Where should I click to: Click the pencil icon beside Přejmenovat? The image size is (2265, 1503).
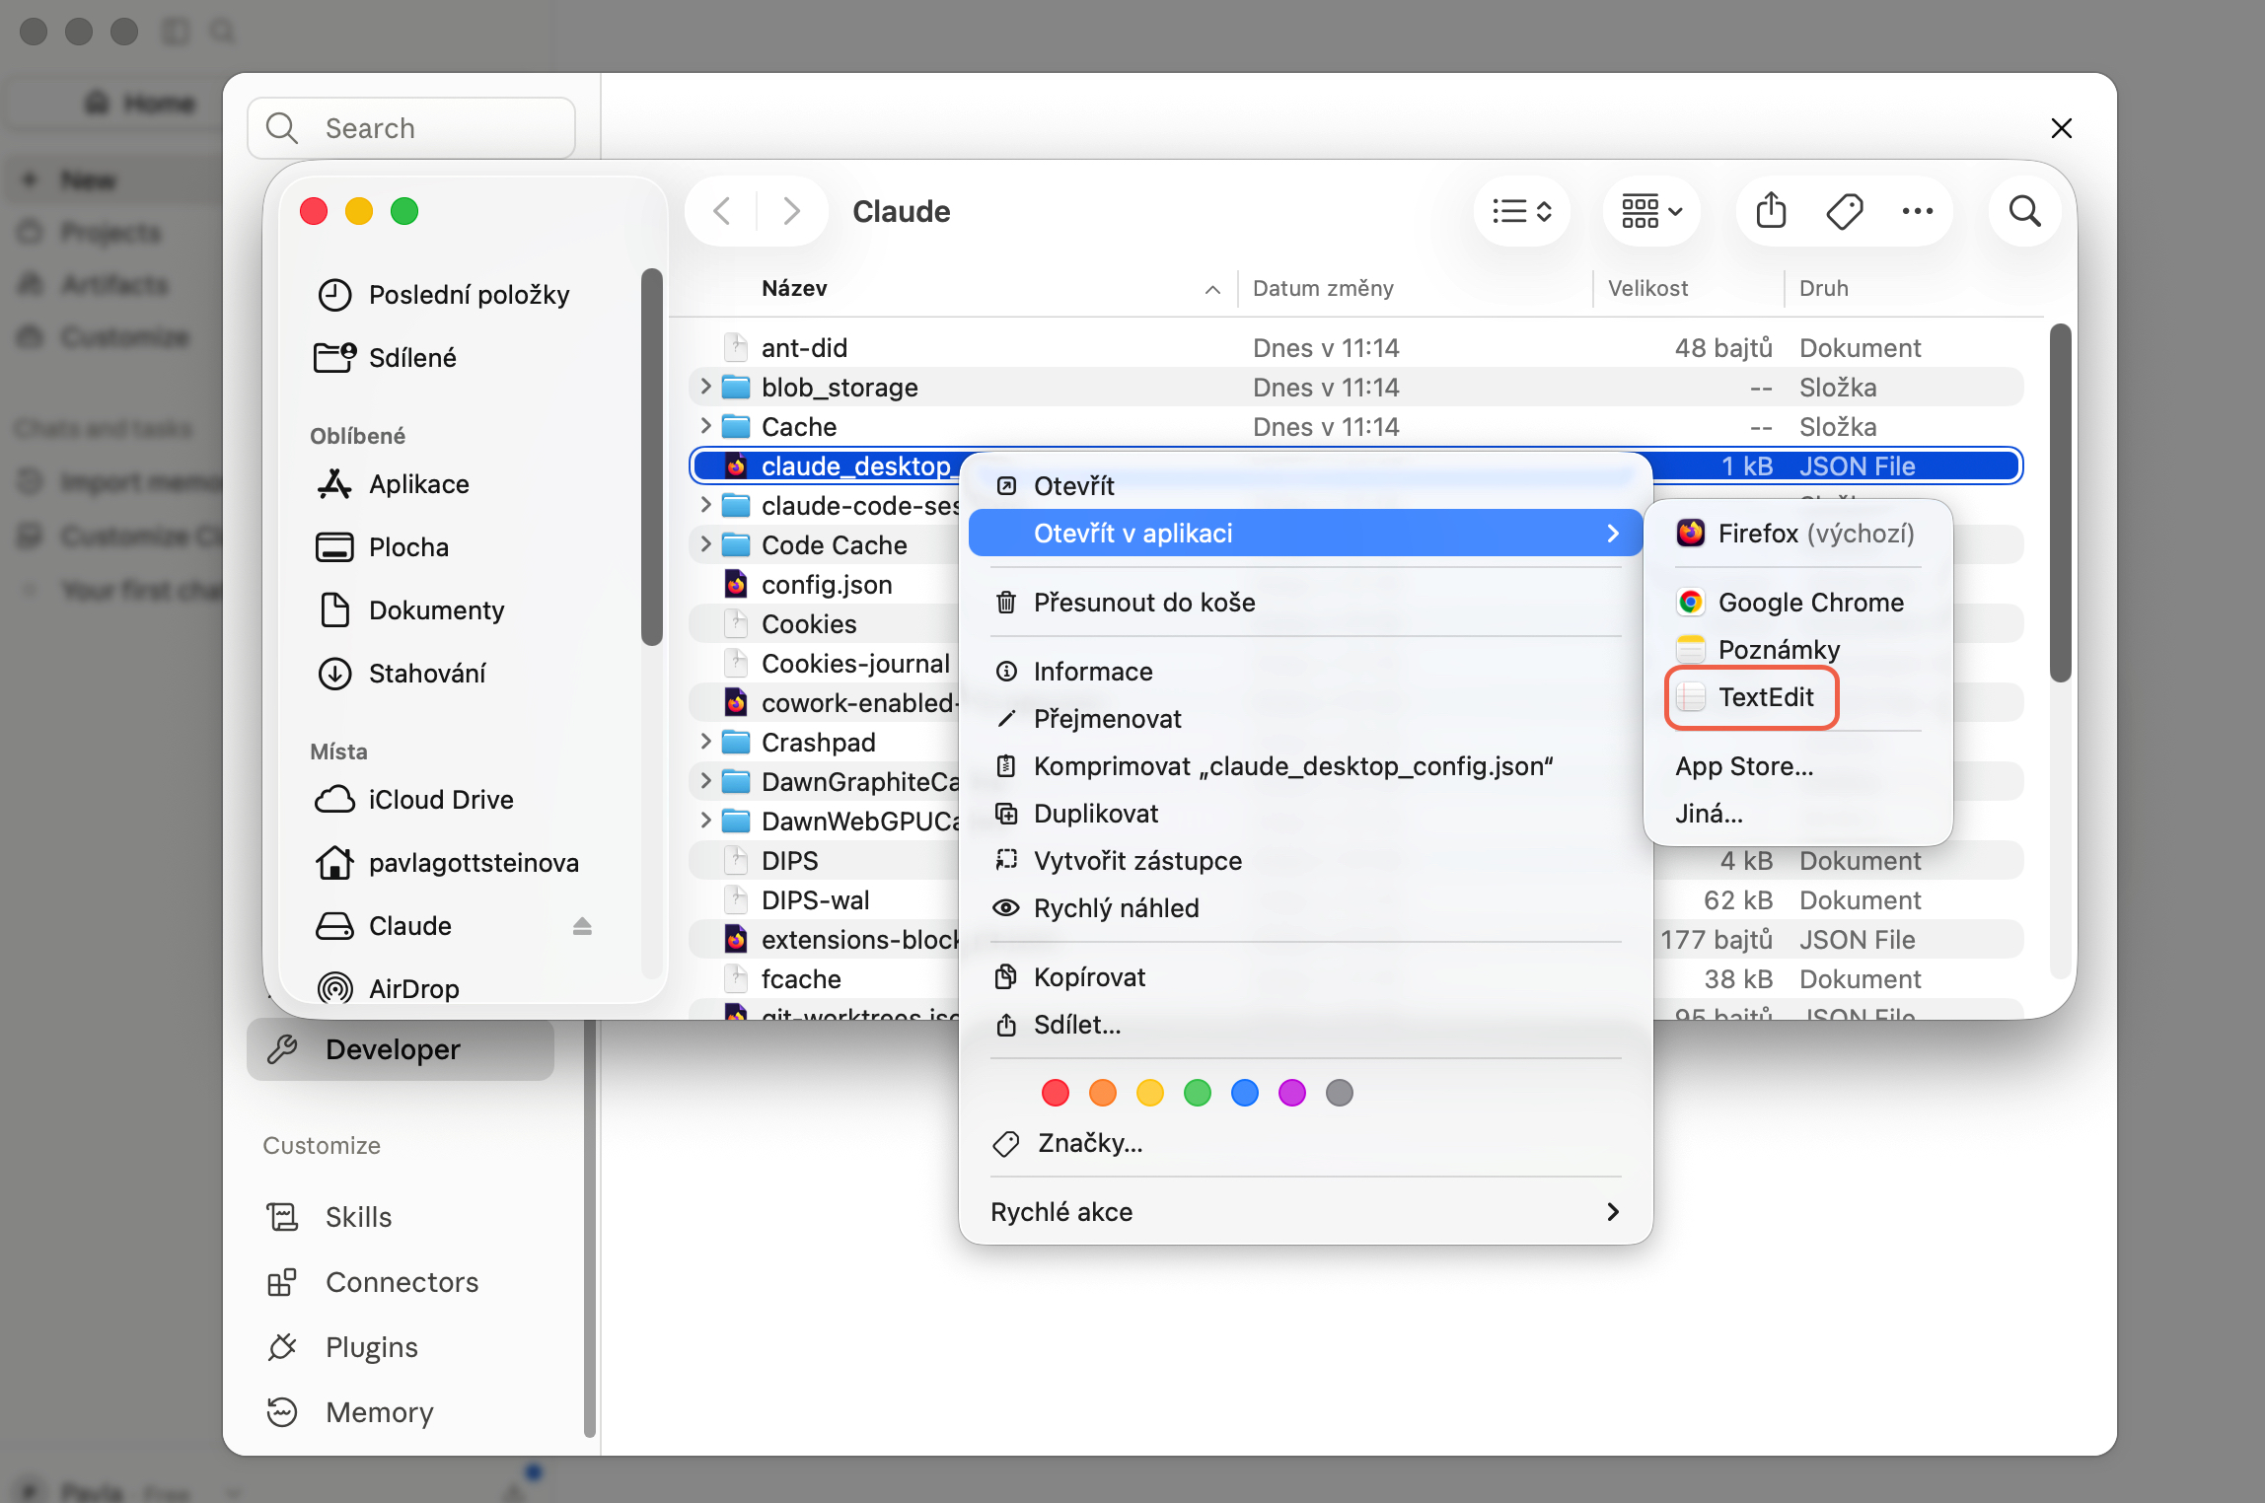[1006, 719]
